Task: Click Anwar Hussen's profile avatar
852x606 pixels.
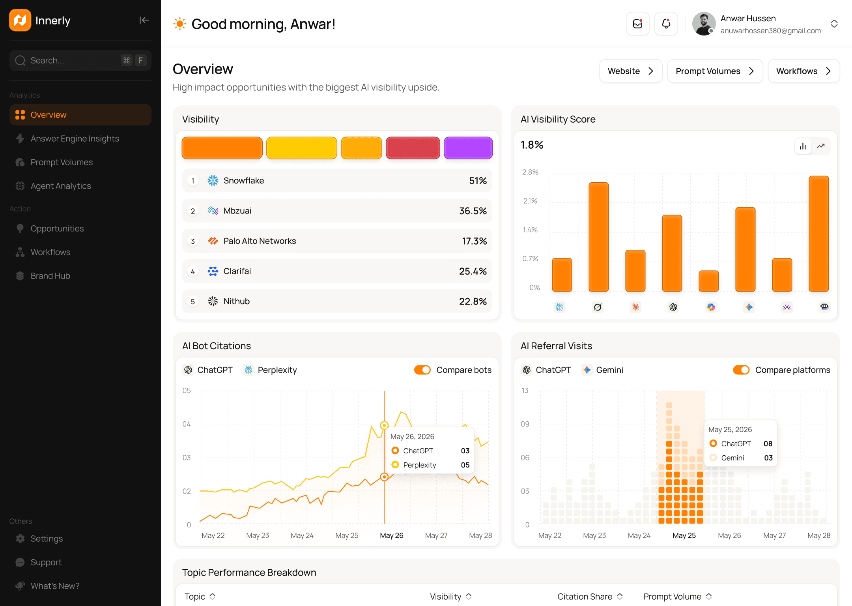Action: (x=704, y=24)
